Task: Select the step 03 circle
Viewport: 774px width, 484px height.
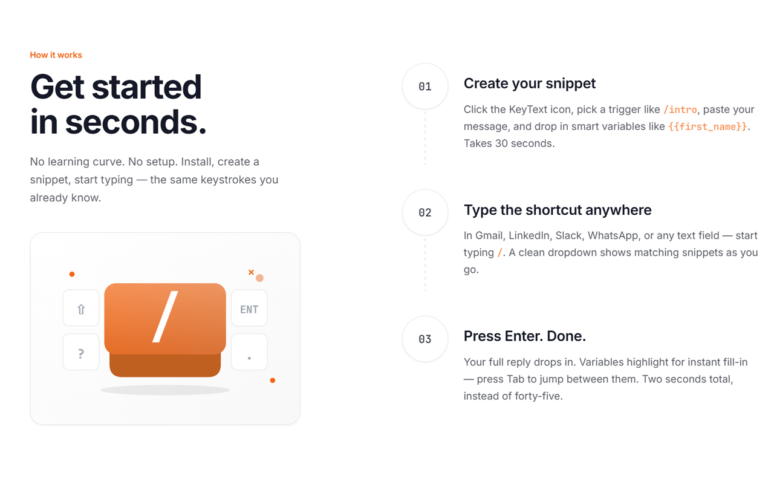Action: [425, 339]
